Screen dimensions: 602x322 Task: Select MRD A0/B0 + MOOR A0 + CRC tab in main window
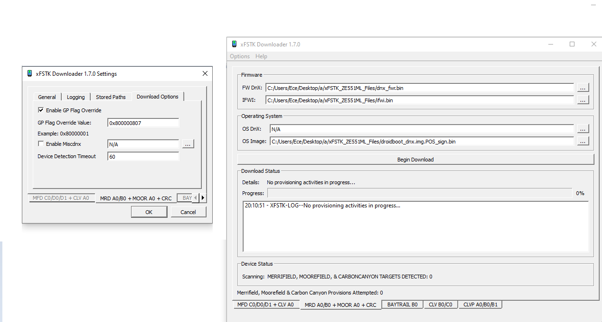340,305
